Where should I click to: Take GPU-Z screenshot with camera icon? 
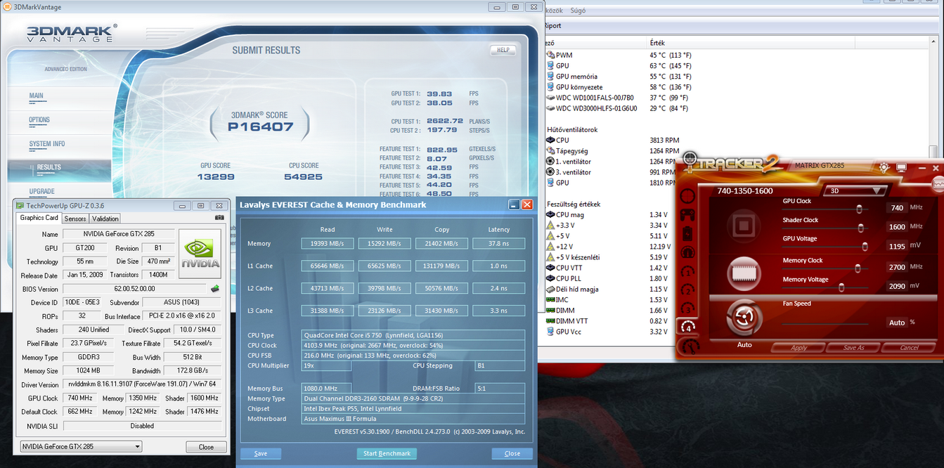coord(220,218)
